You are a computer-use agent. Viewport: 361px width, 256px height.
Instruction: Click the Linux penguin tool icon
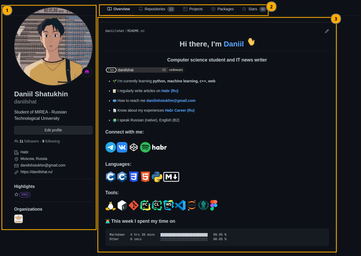click(x=110, y=205)
